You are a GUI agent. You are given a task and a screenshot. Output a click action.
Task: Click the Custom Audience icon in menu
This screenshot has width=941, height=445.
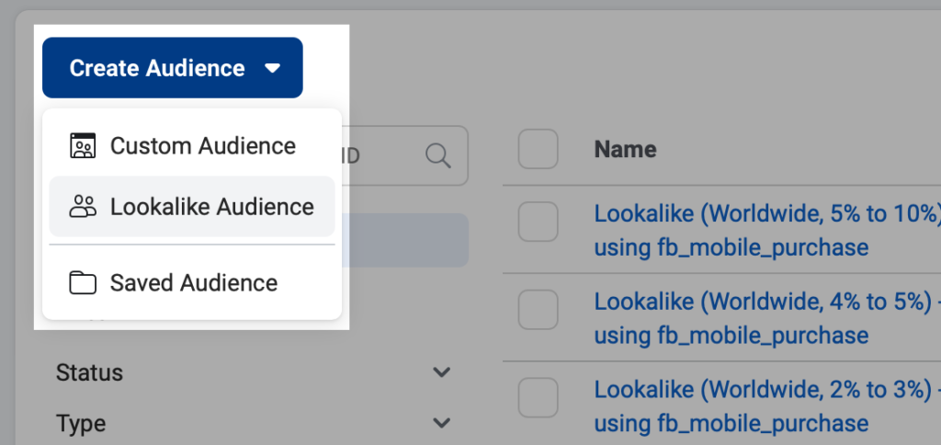(83, 146)
